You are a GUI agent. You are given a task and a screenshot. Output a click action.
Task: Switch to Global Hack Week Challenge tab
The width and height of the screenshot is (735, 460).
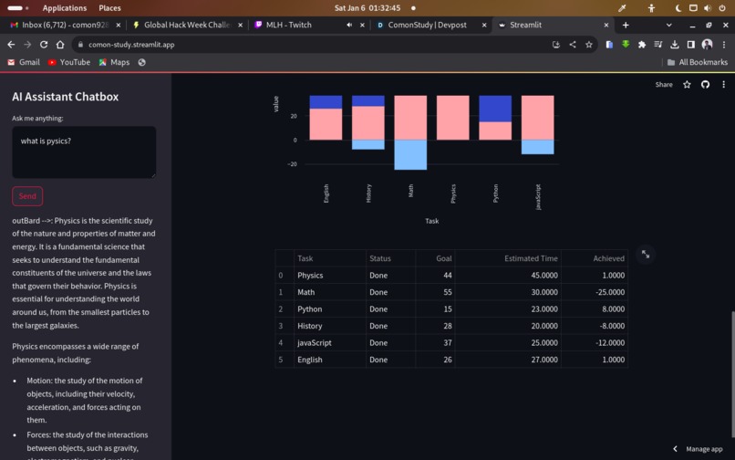(x=187, y=25)
